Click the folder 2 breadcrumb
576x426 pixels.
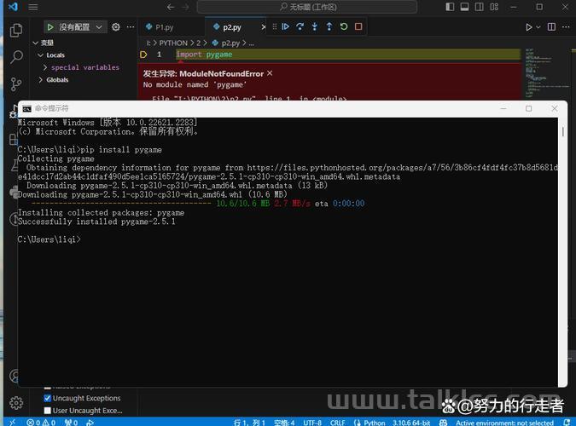pos(198,43)
